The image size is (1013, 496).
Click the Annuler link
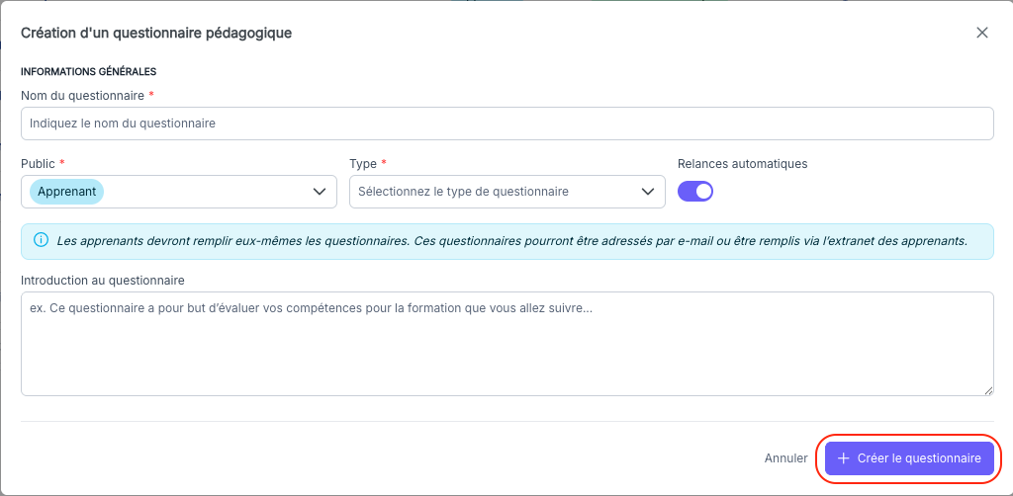(785, 458)
